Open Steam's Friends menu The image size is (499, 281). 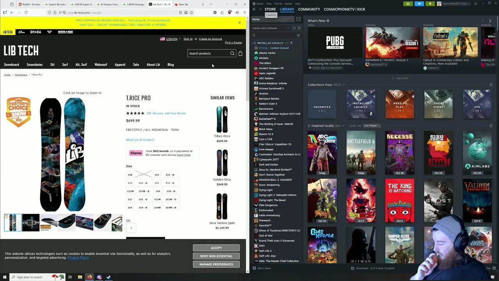[x=278, y=4]
